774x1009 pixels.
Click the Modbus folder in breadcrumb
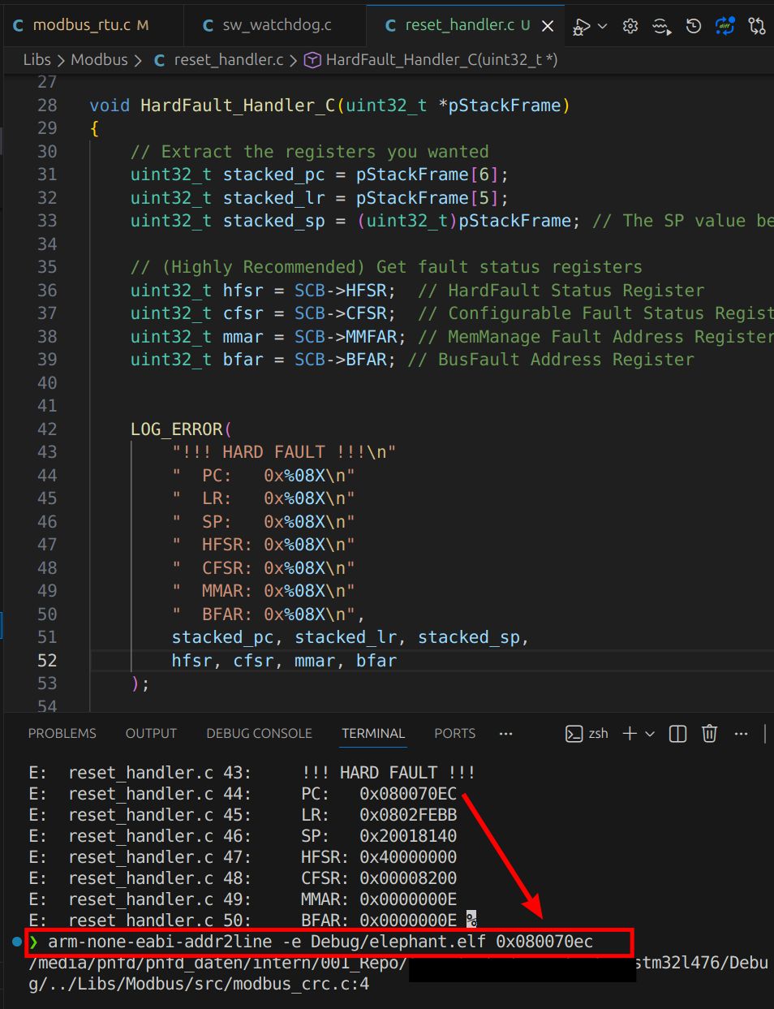99,60
